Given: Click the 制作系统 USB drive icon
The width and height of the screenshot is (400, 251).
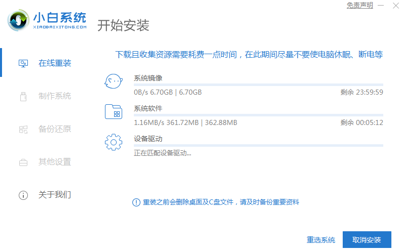Looking at the screenshot, I should tap(23, 96).
